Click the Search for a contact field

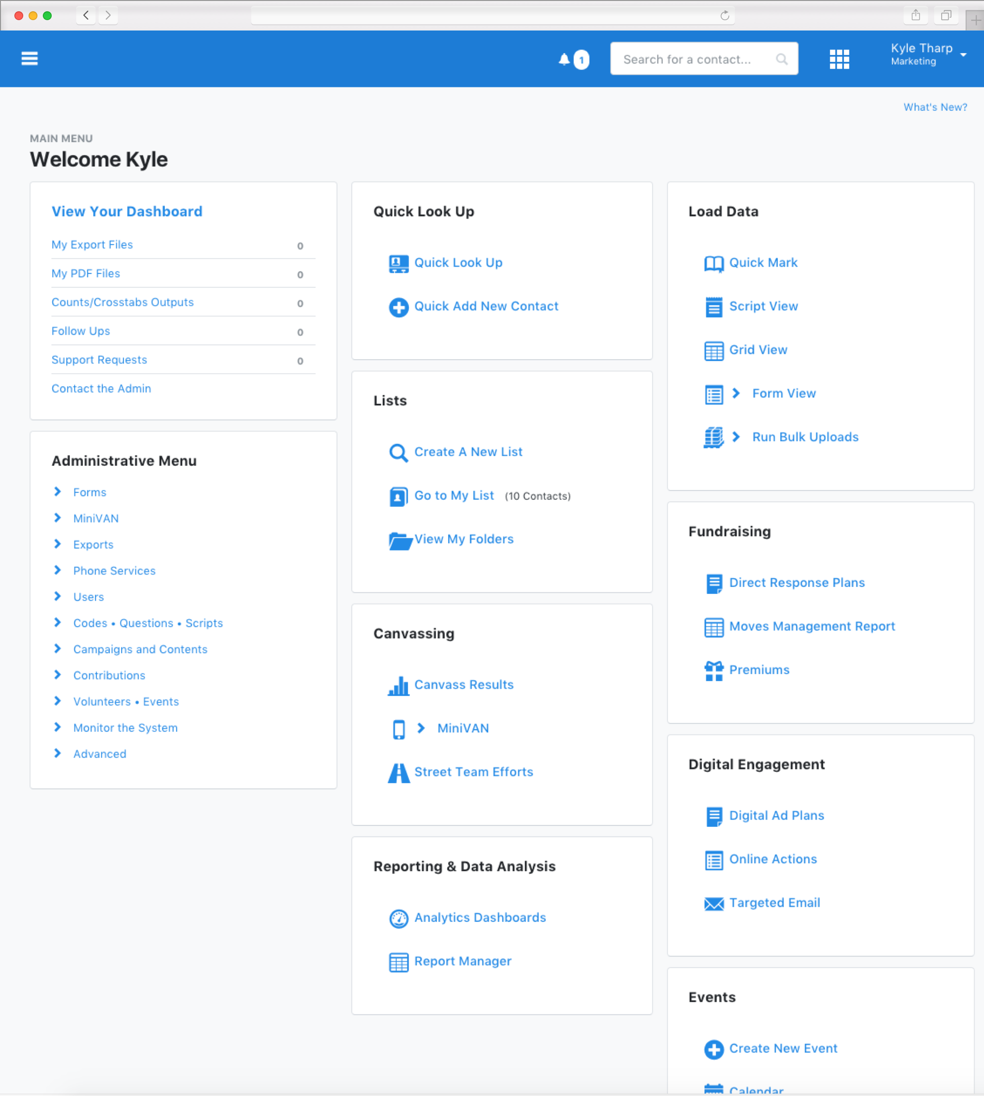coord(704,59)
